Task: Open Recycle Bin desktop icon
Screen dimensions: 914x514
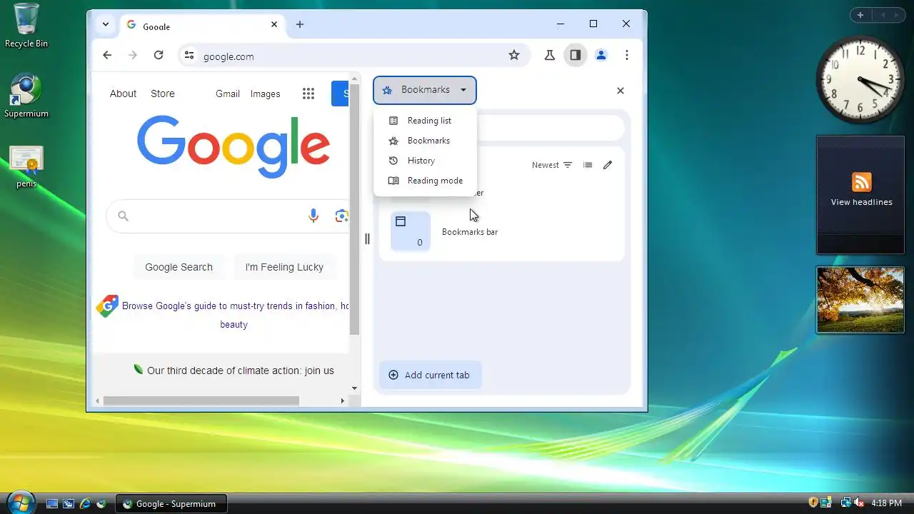Action: click(26, 26)
